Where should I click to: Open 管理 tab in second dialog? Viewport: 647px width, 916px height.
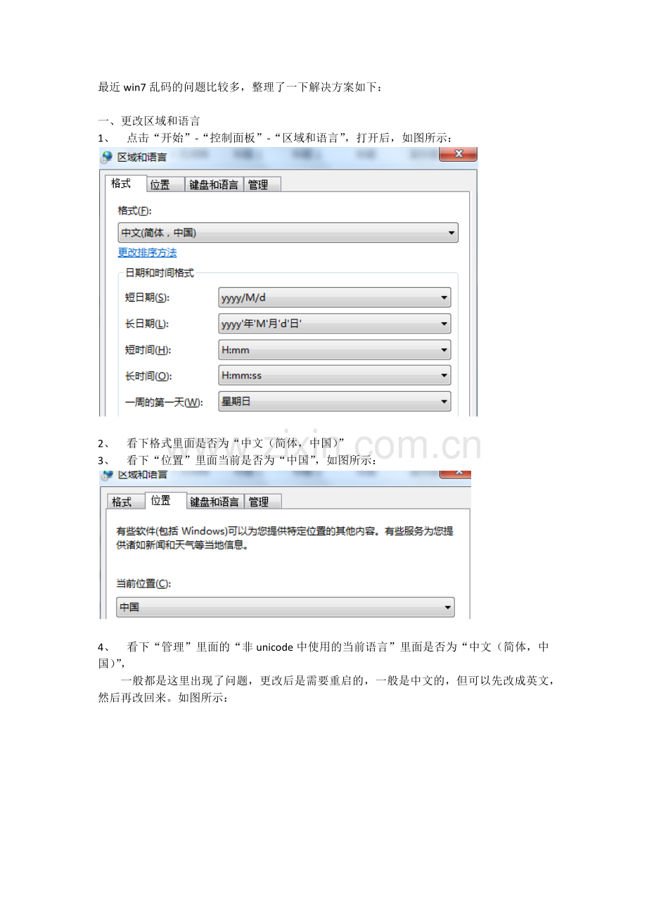coord(262,502)
